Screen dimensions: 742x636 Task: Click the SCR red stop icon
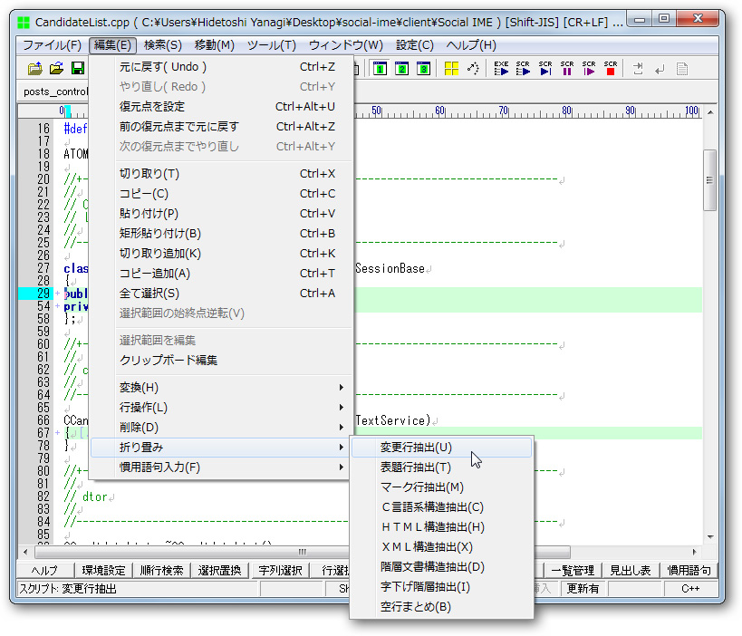point(611,69)
